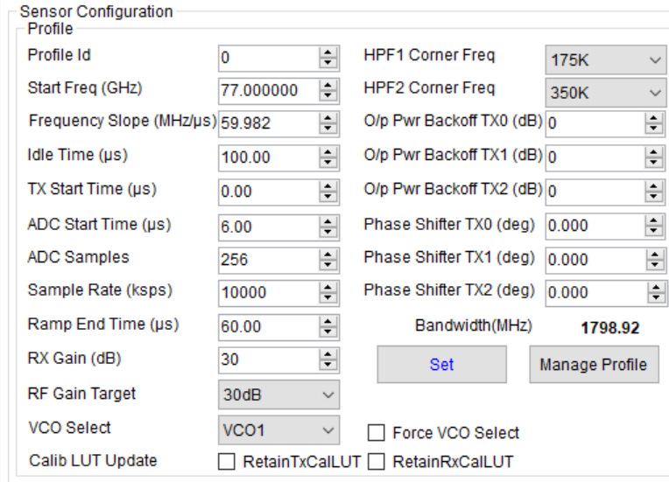The image size is (669, 482).
Task: Decrease Idle Time with down arrow
Action: click(327, 163)
